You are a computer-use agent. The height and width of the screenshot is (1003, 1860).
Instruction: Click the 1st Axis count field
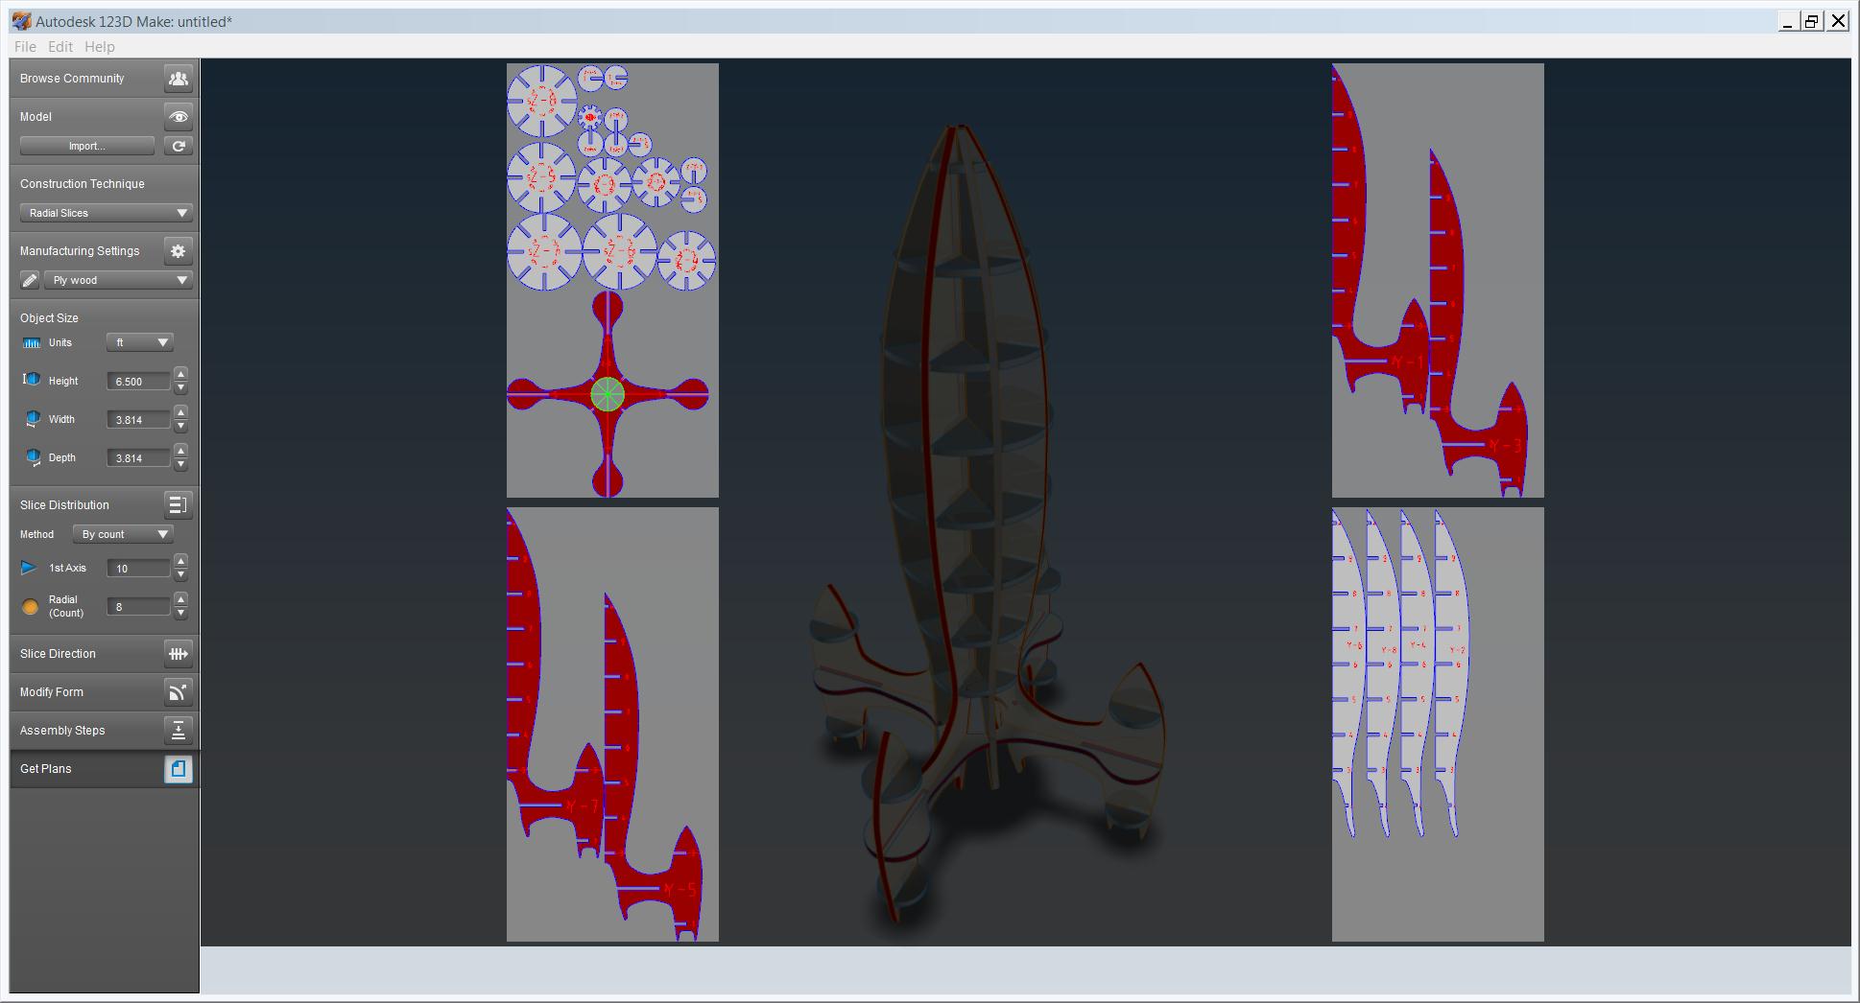tap(138, 569)
